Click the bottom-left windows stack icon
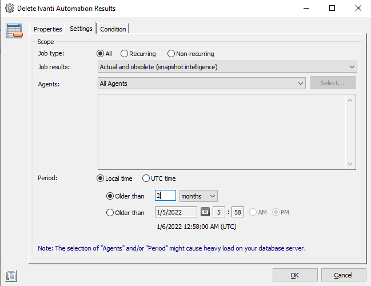The width and height of the screenshot is (371, 286). pos(11,276)
